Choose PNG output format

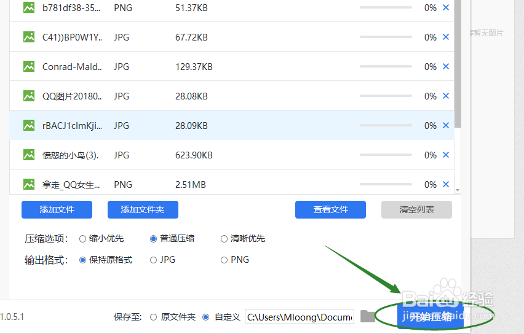pyautogui.click(x=224, y=260)
